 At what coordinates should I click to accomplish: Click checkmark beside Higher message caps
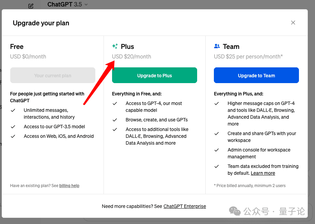(217, 104)
